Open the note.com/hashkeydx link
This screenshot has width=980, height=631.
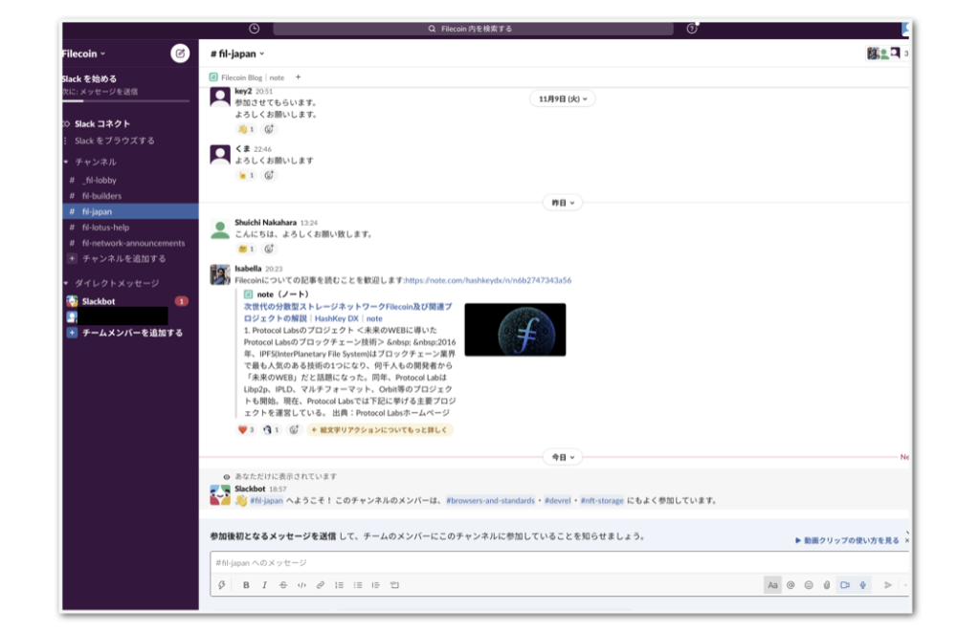coord(488,280)
